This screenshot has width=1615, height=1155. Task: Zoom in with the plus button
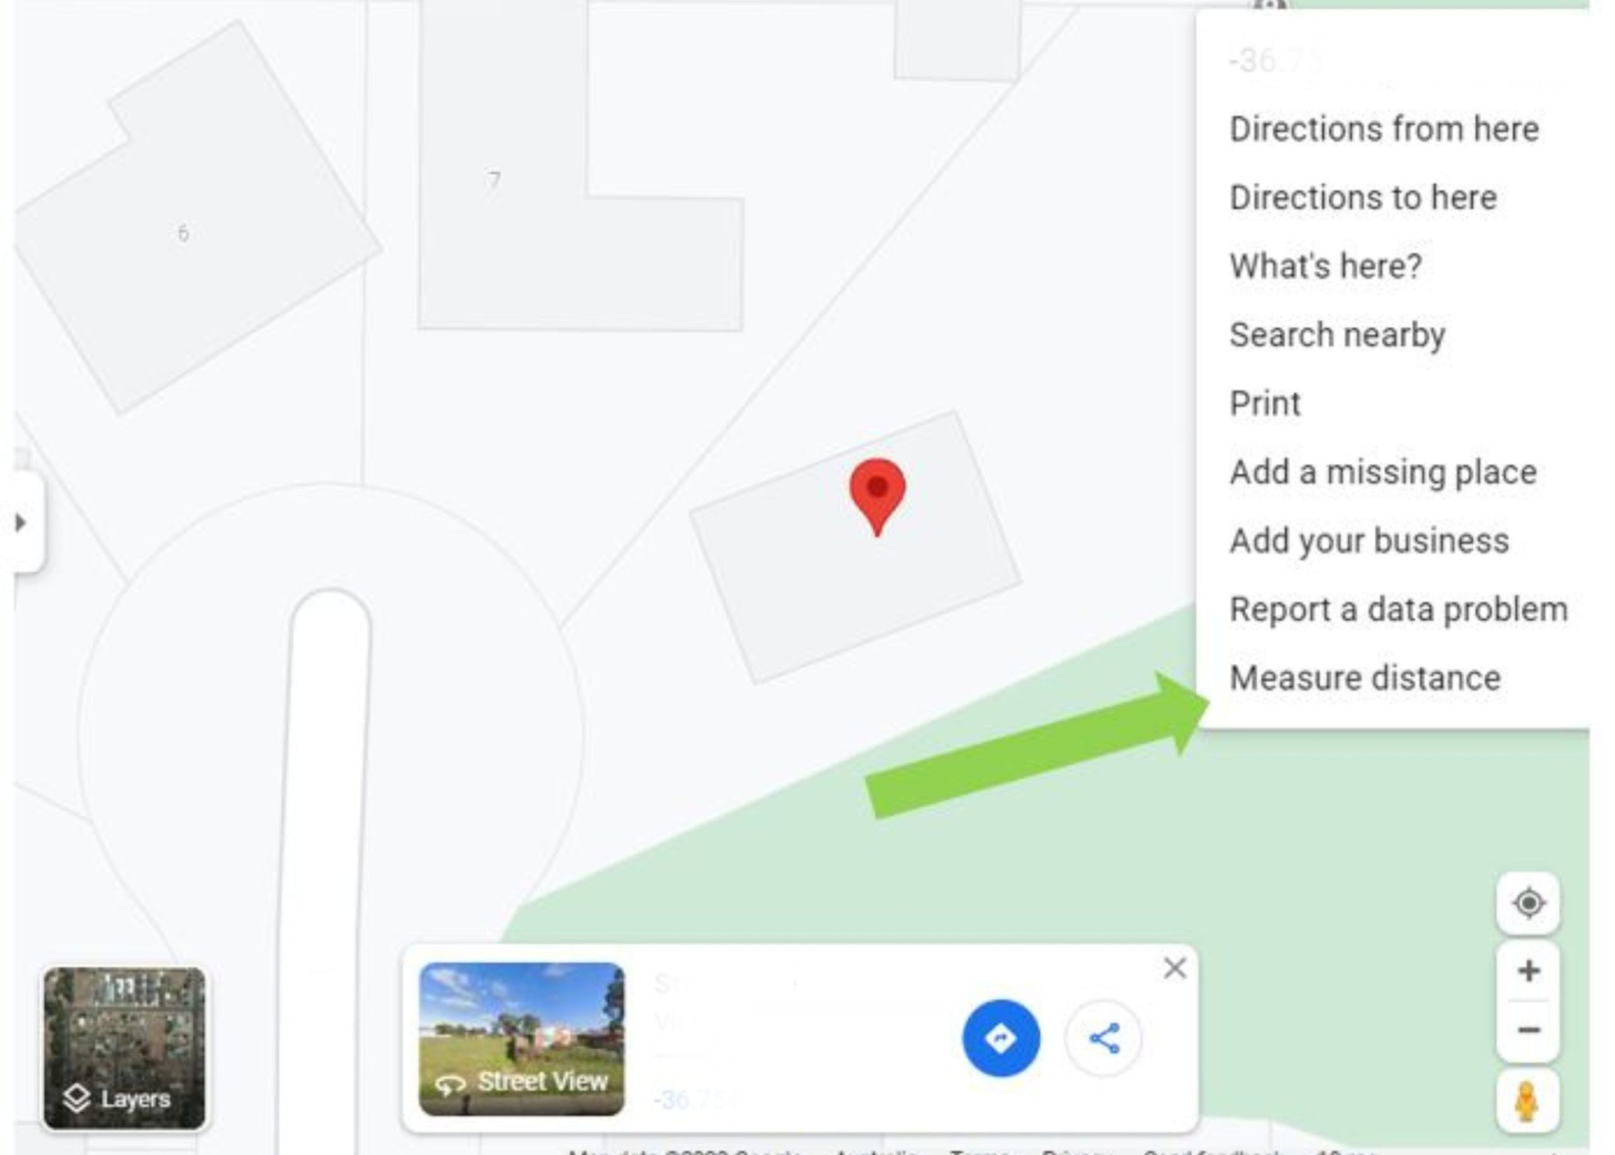tap(1528, 971)
